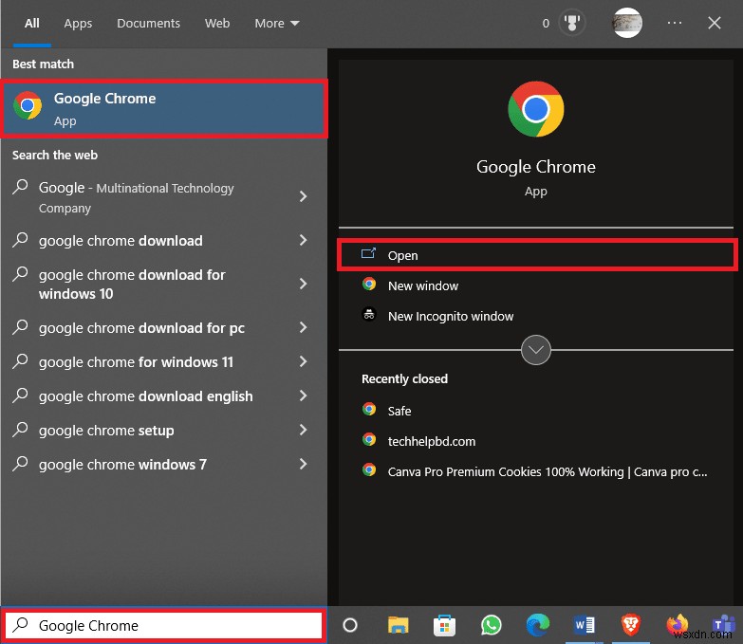Open recently closed techhelpbd.com

[x=431, y=441]
